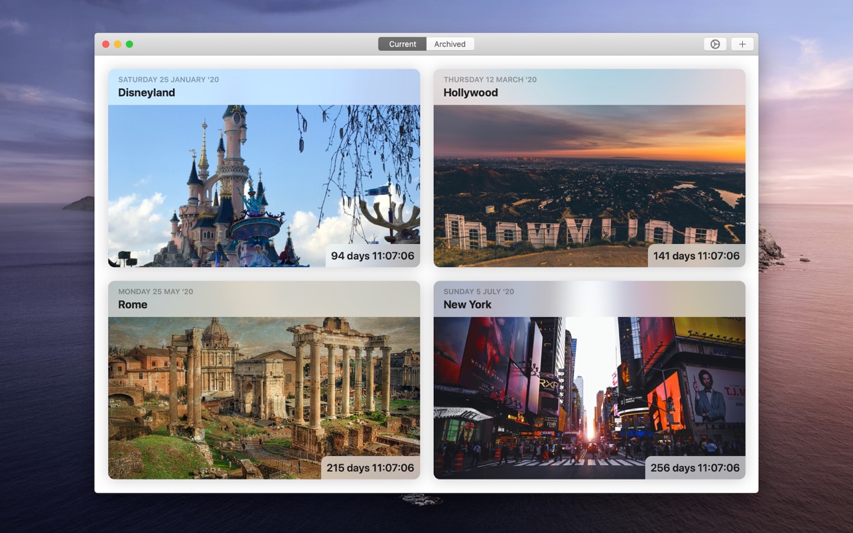The height and width of the screenshot is (533, 853).
Task: Click the "256 days 11:07:06" countdown
Action: tap(695, 468)
